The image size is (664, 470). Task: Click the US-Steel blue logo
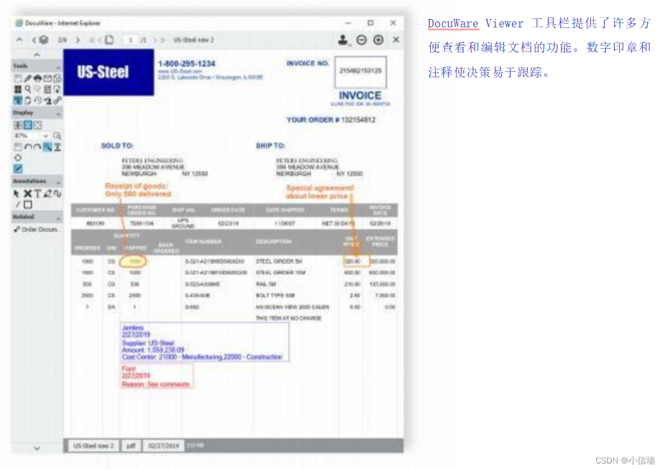click(x=109, y=72)
